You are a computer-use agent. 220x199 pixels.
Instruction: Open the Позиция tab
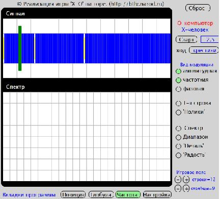point(73,194)
